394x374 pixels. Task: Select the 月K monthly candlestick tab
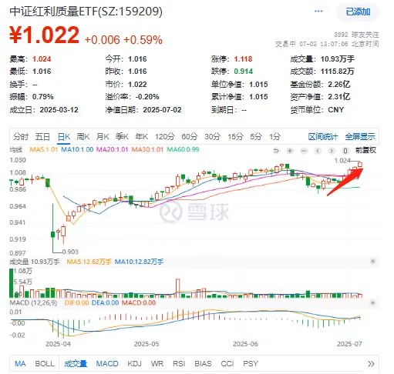pos(103,136)
